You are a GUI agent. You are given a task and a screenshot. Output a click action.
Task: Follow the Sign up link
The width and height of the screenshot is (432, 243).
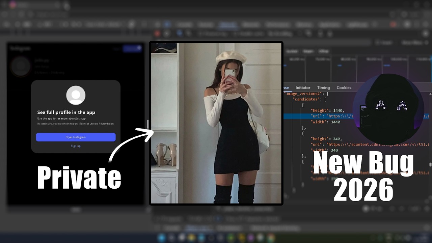click(76, 146)
